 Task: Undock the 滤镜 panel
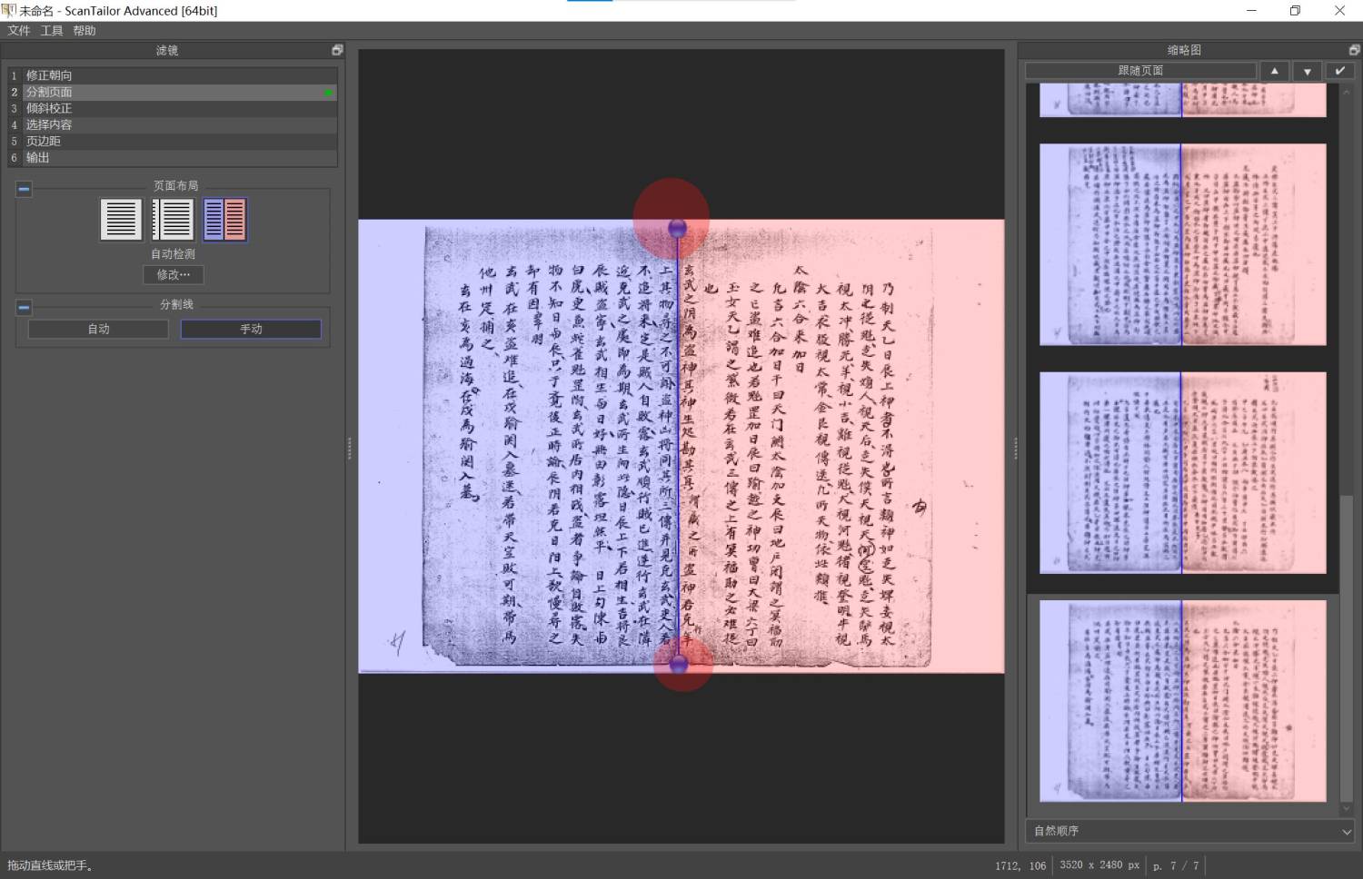(337, 50)
